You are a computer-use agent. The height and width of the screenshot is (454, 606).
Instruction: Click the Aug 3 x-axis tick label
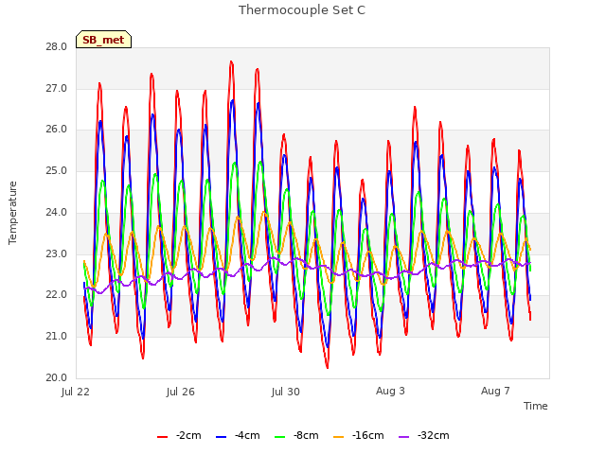pos(390,391)
